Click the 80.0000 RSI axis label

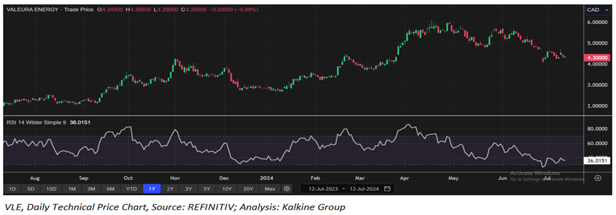click(x=597, y=129)
